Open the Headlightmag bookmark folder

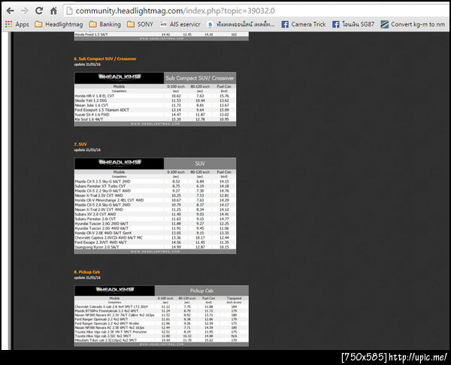click(59, 25)
